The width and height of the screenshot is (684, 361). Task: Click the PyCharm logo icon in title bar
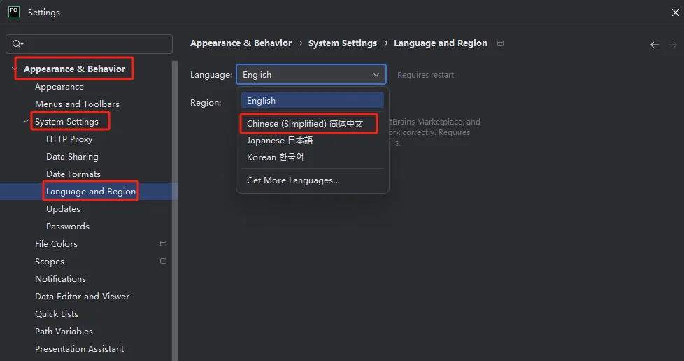click(14, 12)
